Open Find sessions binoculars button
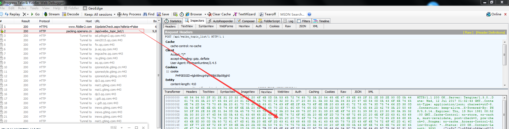The width and height of the screenshot is (509, 129). pyautogui.click(x=149, y=14)
